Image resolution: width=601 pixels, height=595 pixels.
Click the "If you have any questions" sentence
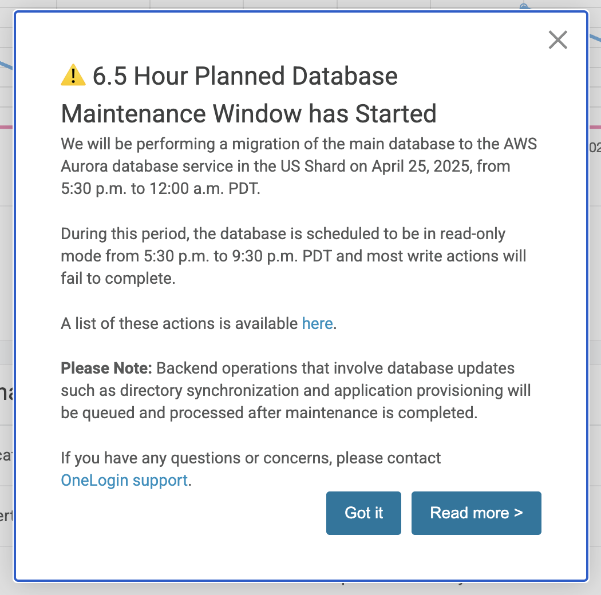point(251,458)
